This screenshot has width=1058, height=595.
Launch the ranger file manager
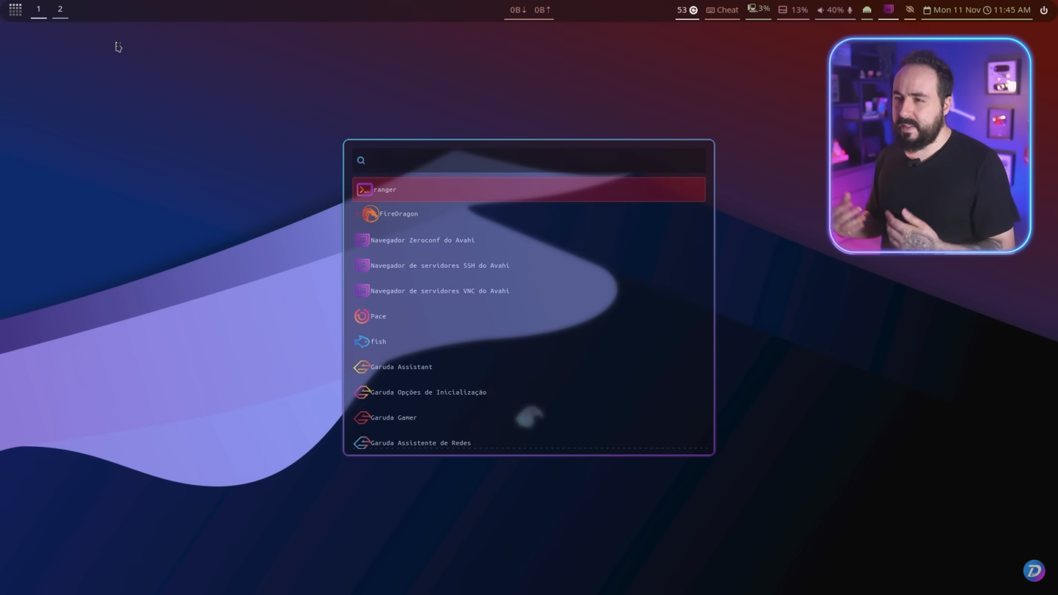(385, 189)
